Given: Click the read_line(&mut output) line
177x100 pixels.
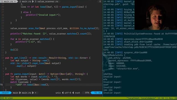Looking at the screenshot, I should click(x=35, y=63).
